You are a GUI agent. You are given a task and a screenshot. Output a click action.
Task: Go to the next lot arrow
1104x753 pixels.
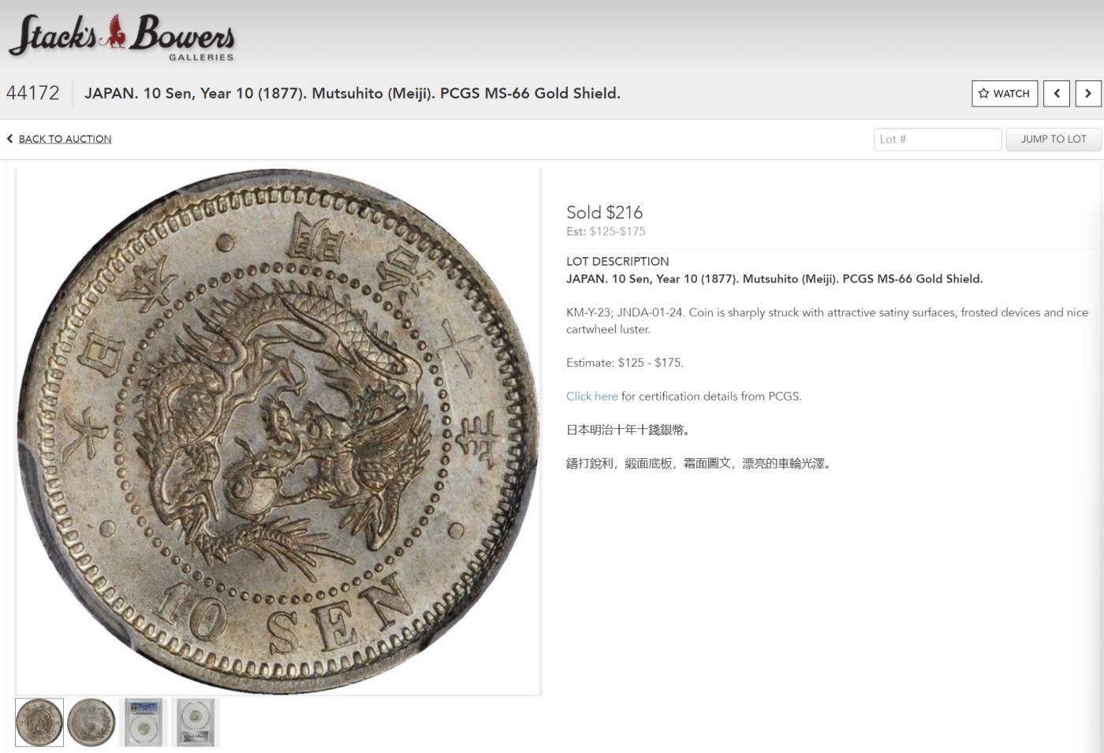(1088, 93)
